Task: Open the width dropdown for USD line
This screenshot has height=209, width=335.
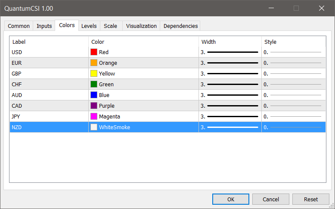Action: pos(230,52)
